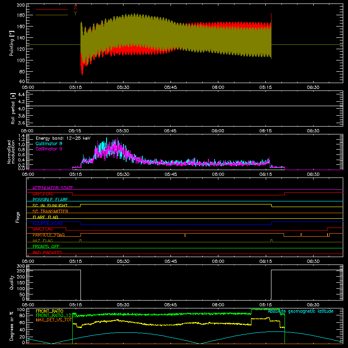This screenshot has height=348, width=348.
Task: Click the 4.4 tick on Roll period axis
Action: [x=21, y=94]
